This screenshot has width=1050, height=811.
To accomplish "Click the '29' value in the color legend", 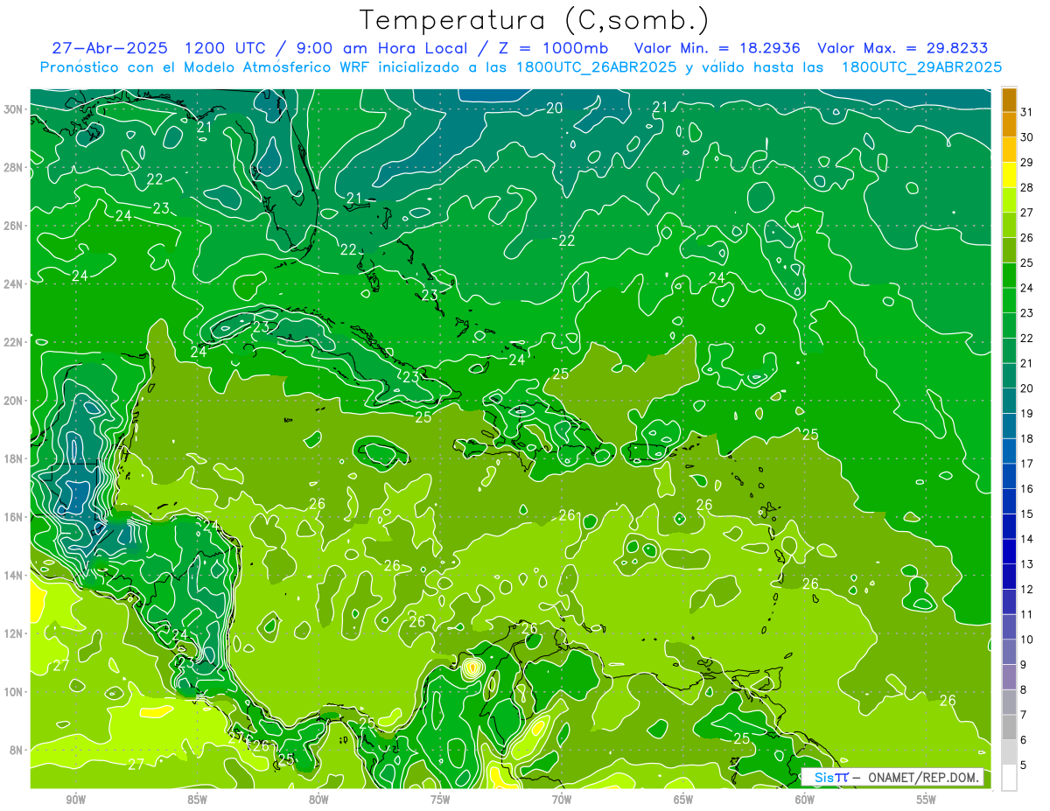I will click(1027, 163).
